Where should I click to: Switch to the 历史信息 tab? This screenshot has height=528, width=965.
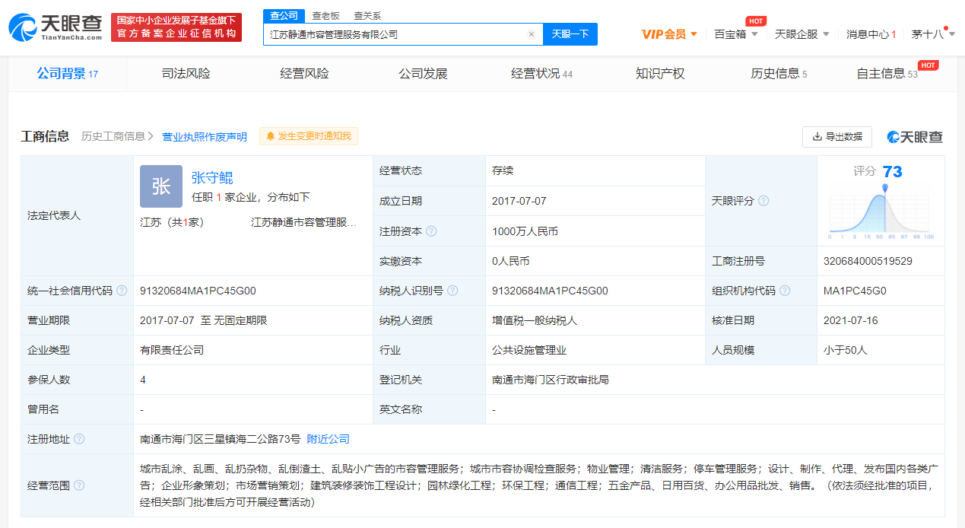pyautogui.click(x=779, y=74)
